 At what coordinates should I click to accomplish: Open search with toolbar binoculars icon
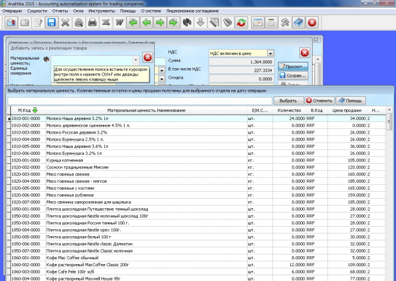coord(187,23)
